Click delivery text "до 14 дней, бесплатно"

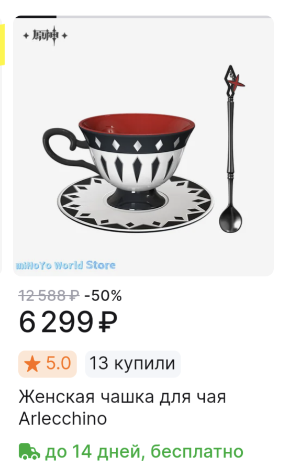pyautogui.click(x=144, y=451)
